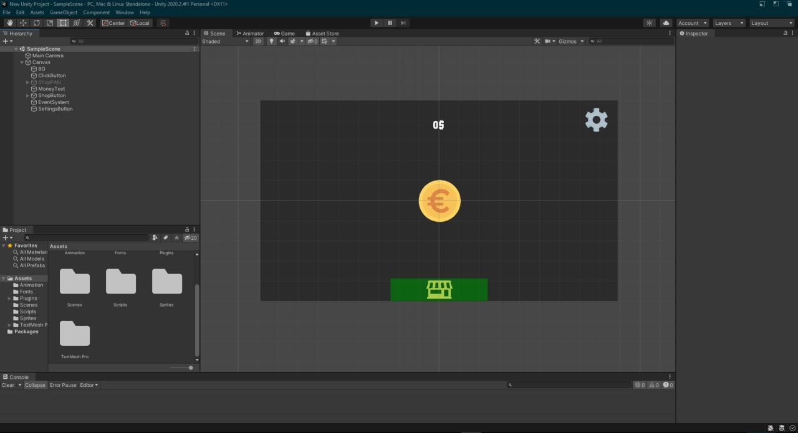The image size is (798, 433).
Task: Switch to the Asset Store tab
Action: click(x=322, y=34)
